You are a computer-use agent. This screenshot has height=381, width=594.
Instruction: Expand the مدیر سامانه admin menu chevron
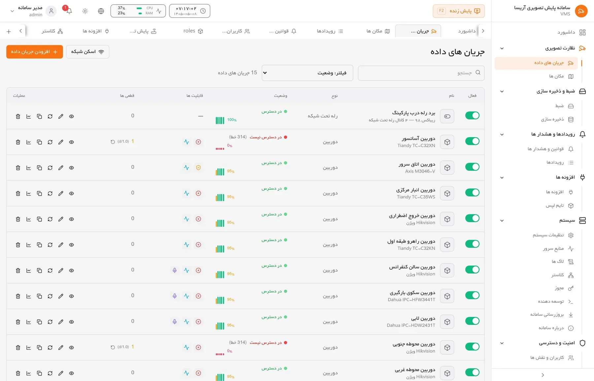(x=12, y=11)
